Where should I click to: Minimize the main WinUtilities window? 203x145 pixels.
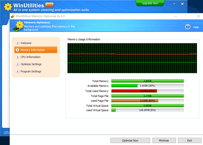click(174, 4)
